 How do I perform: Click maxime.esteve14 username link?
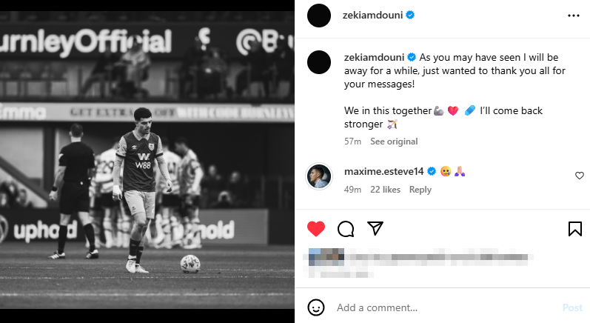click(x=383, y=171)
